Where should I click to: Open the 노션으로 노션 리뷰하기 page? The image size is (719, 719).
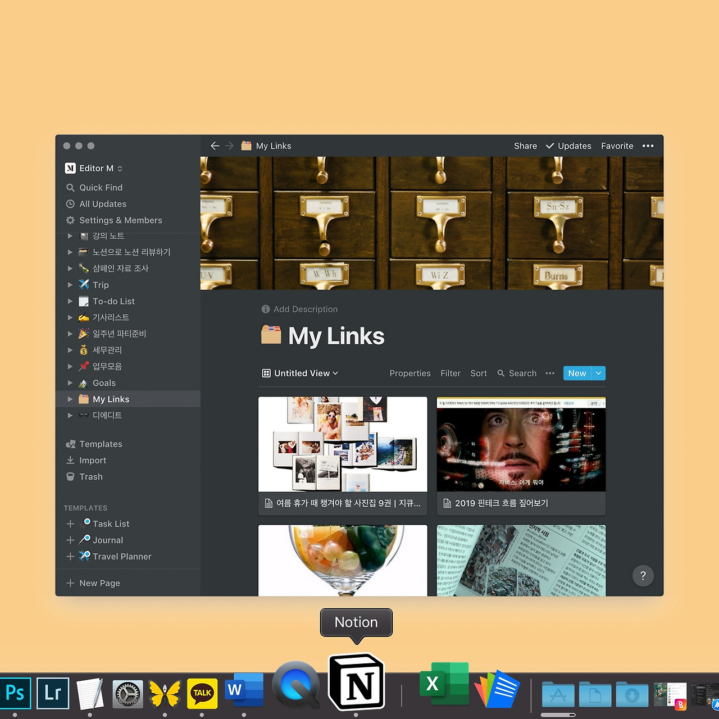tap(131, 252)
